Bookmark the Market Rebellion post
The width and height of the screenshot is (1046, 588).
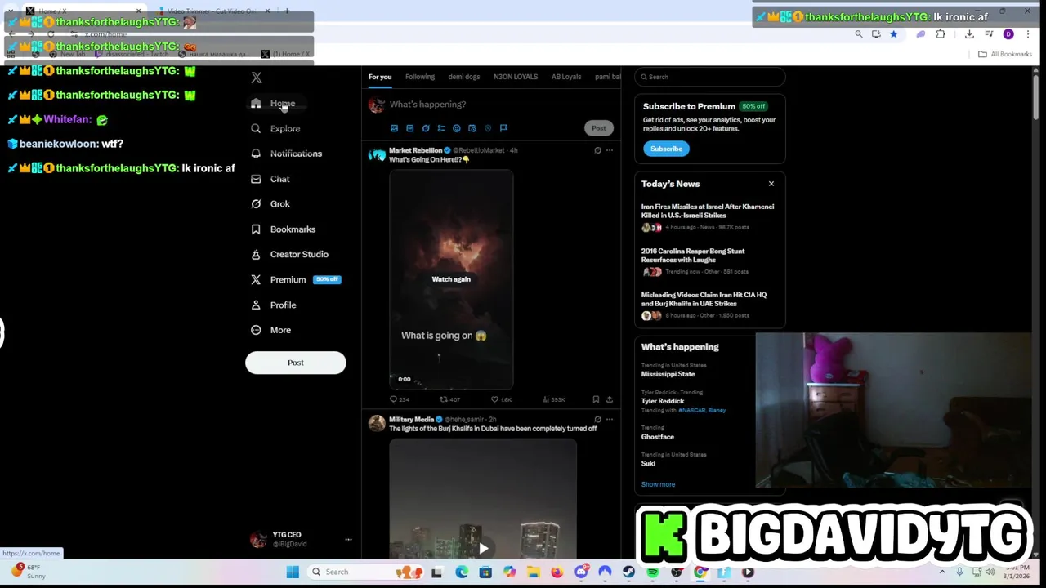596,399
